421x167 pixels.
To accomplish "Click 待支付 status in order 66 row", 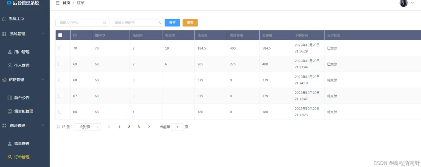I will point(332,112).
